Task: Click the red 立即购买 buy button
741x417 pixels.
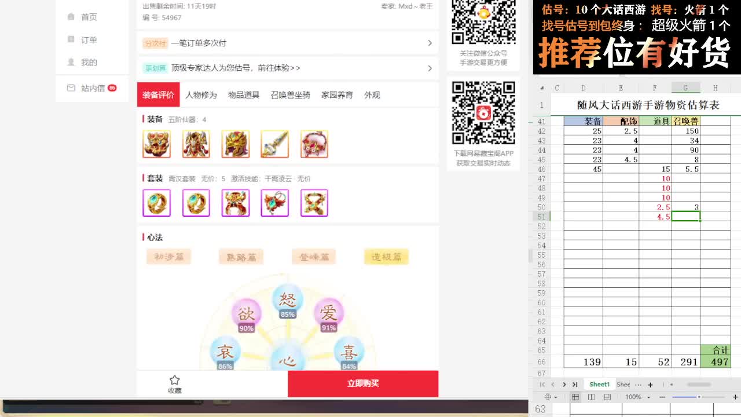Action: click(x=363, y=383)
